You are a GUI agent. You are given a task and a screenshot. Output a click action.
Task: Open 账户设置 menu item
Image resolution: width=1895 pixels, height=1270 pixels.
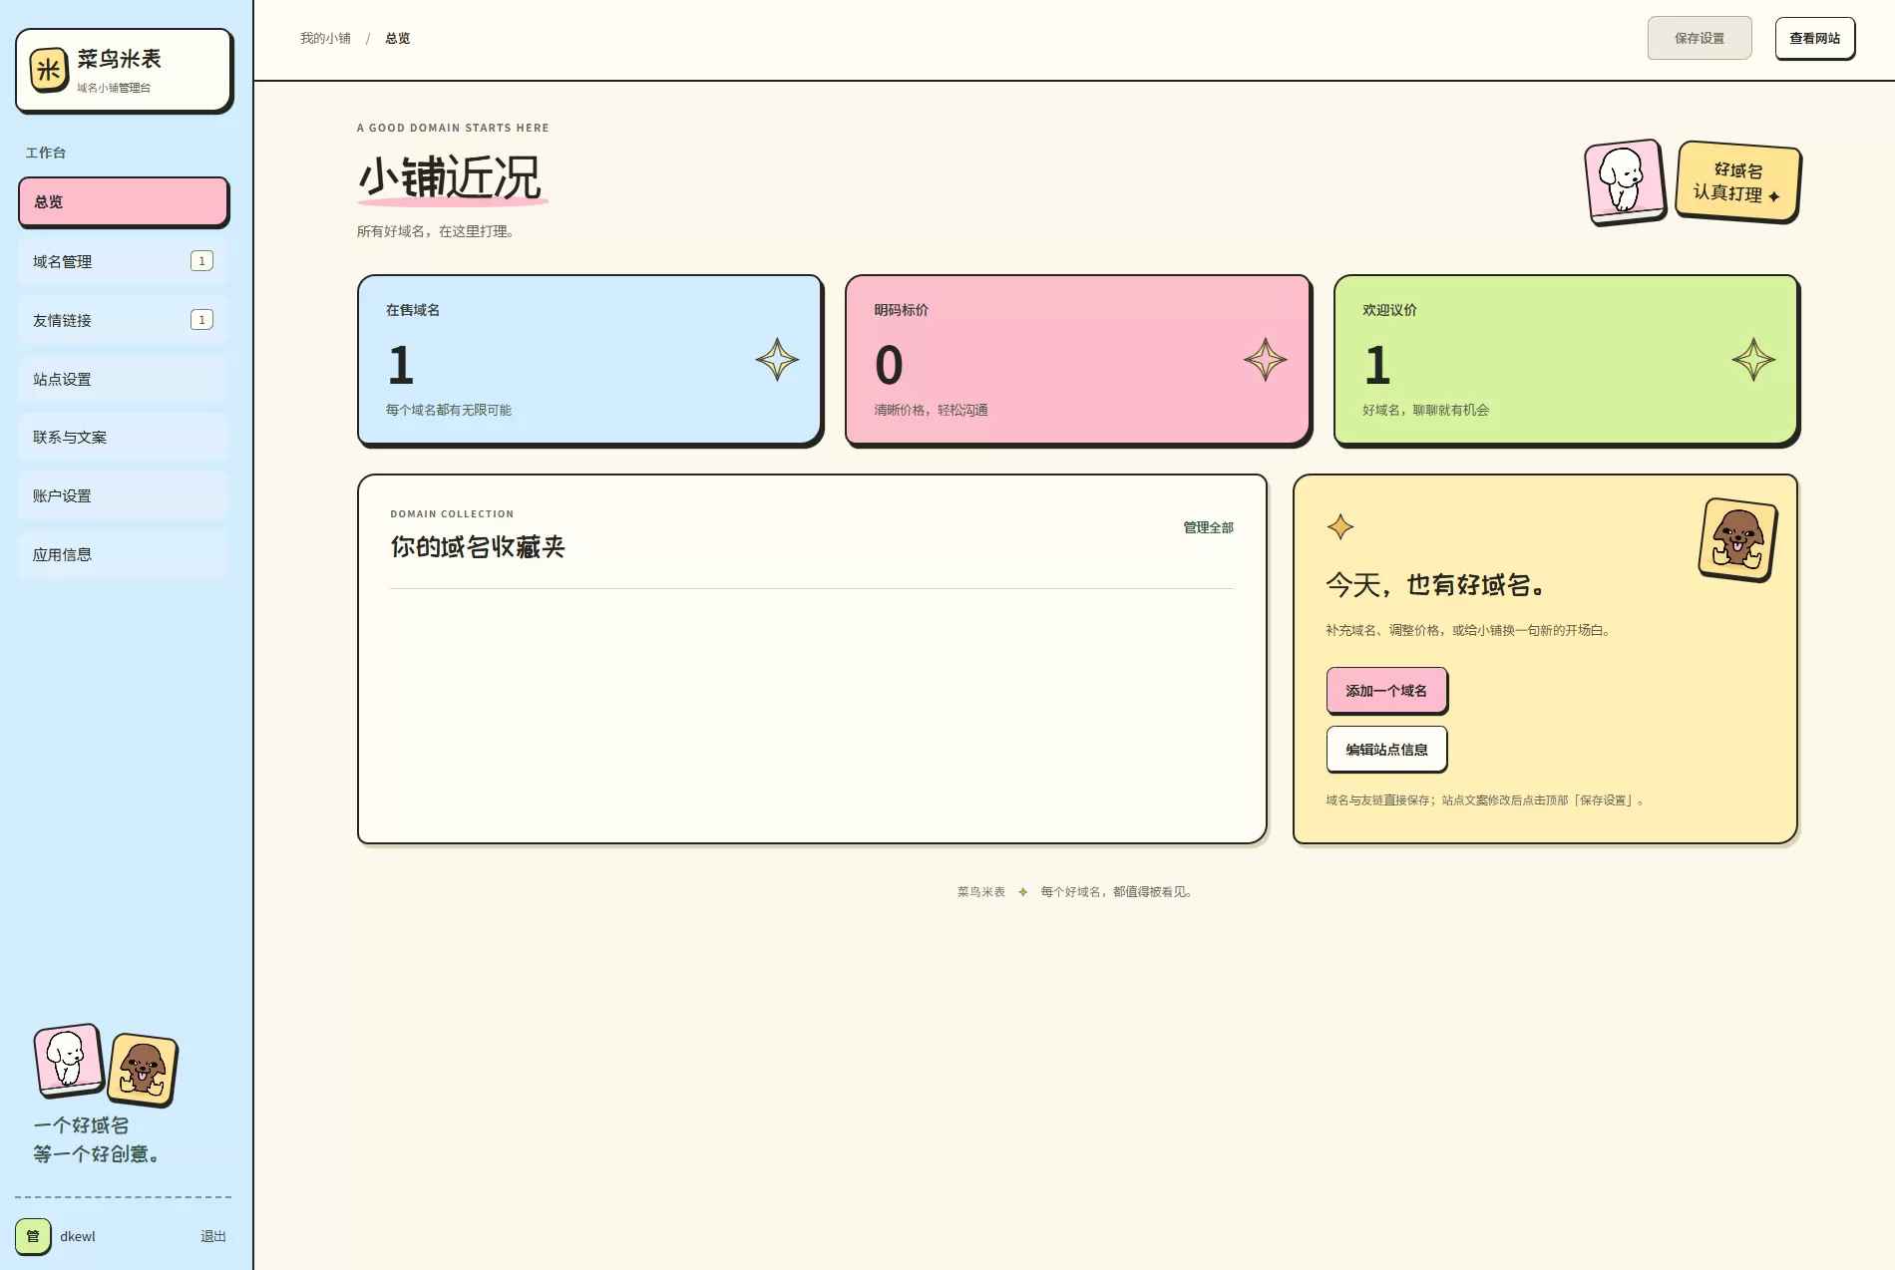(x=124, y=495)
